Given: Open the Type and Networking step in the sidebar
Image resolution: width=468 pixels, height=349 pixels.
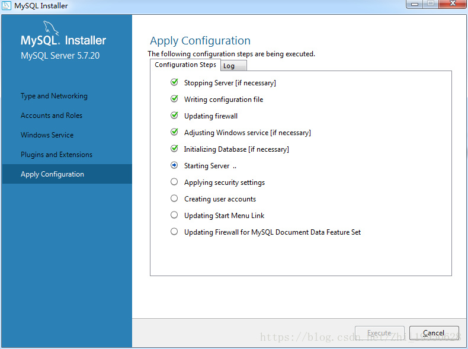Looking at the screenshot, I should click(x=54, y=96).
